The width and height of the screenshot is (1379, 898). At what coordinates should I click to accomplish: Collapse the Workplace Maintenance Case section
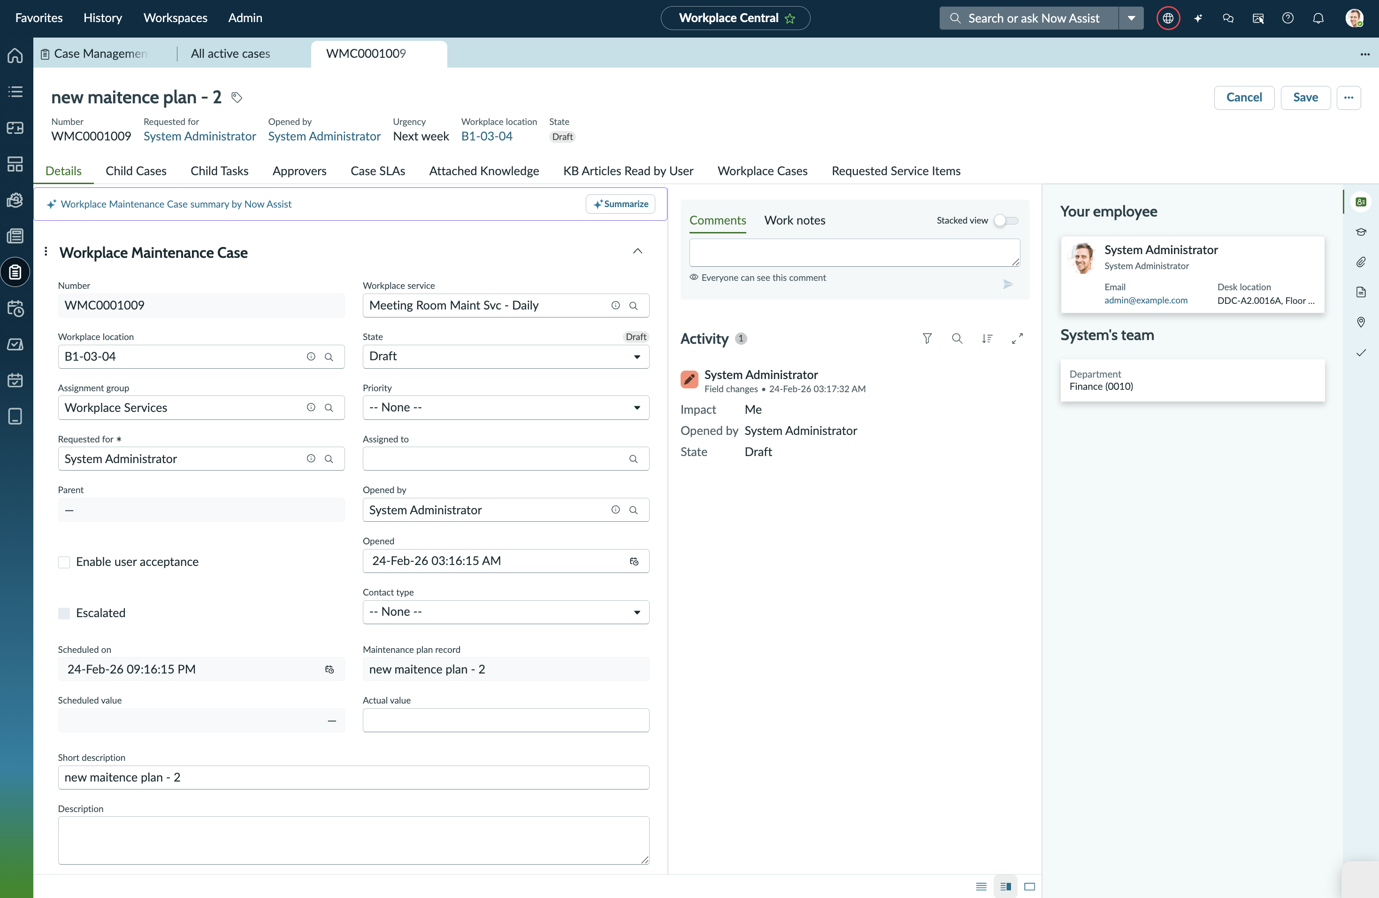coord(637,251)
